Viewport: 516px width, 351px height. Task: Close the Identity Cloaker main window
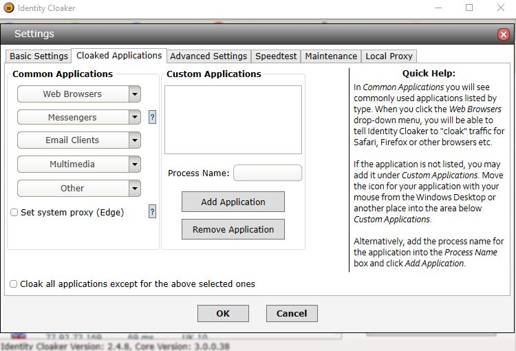tap(501, 8)
